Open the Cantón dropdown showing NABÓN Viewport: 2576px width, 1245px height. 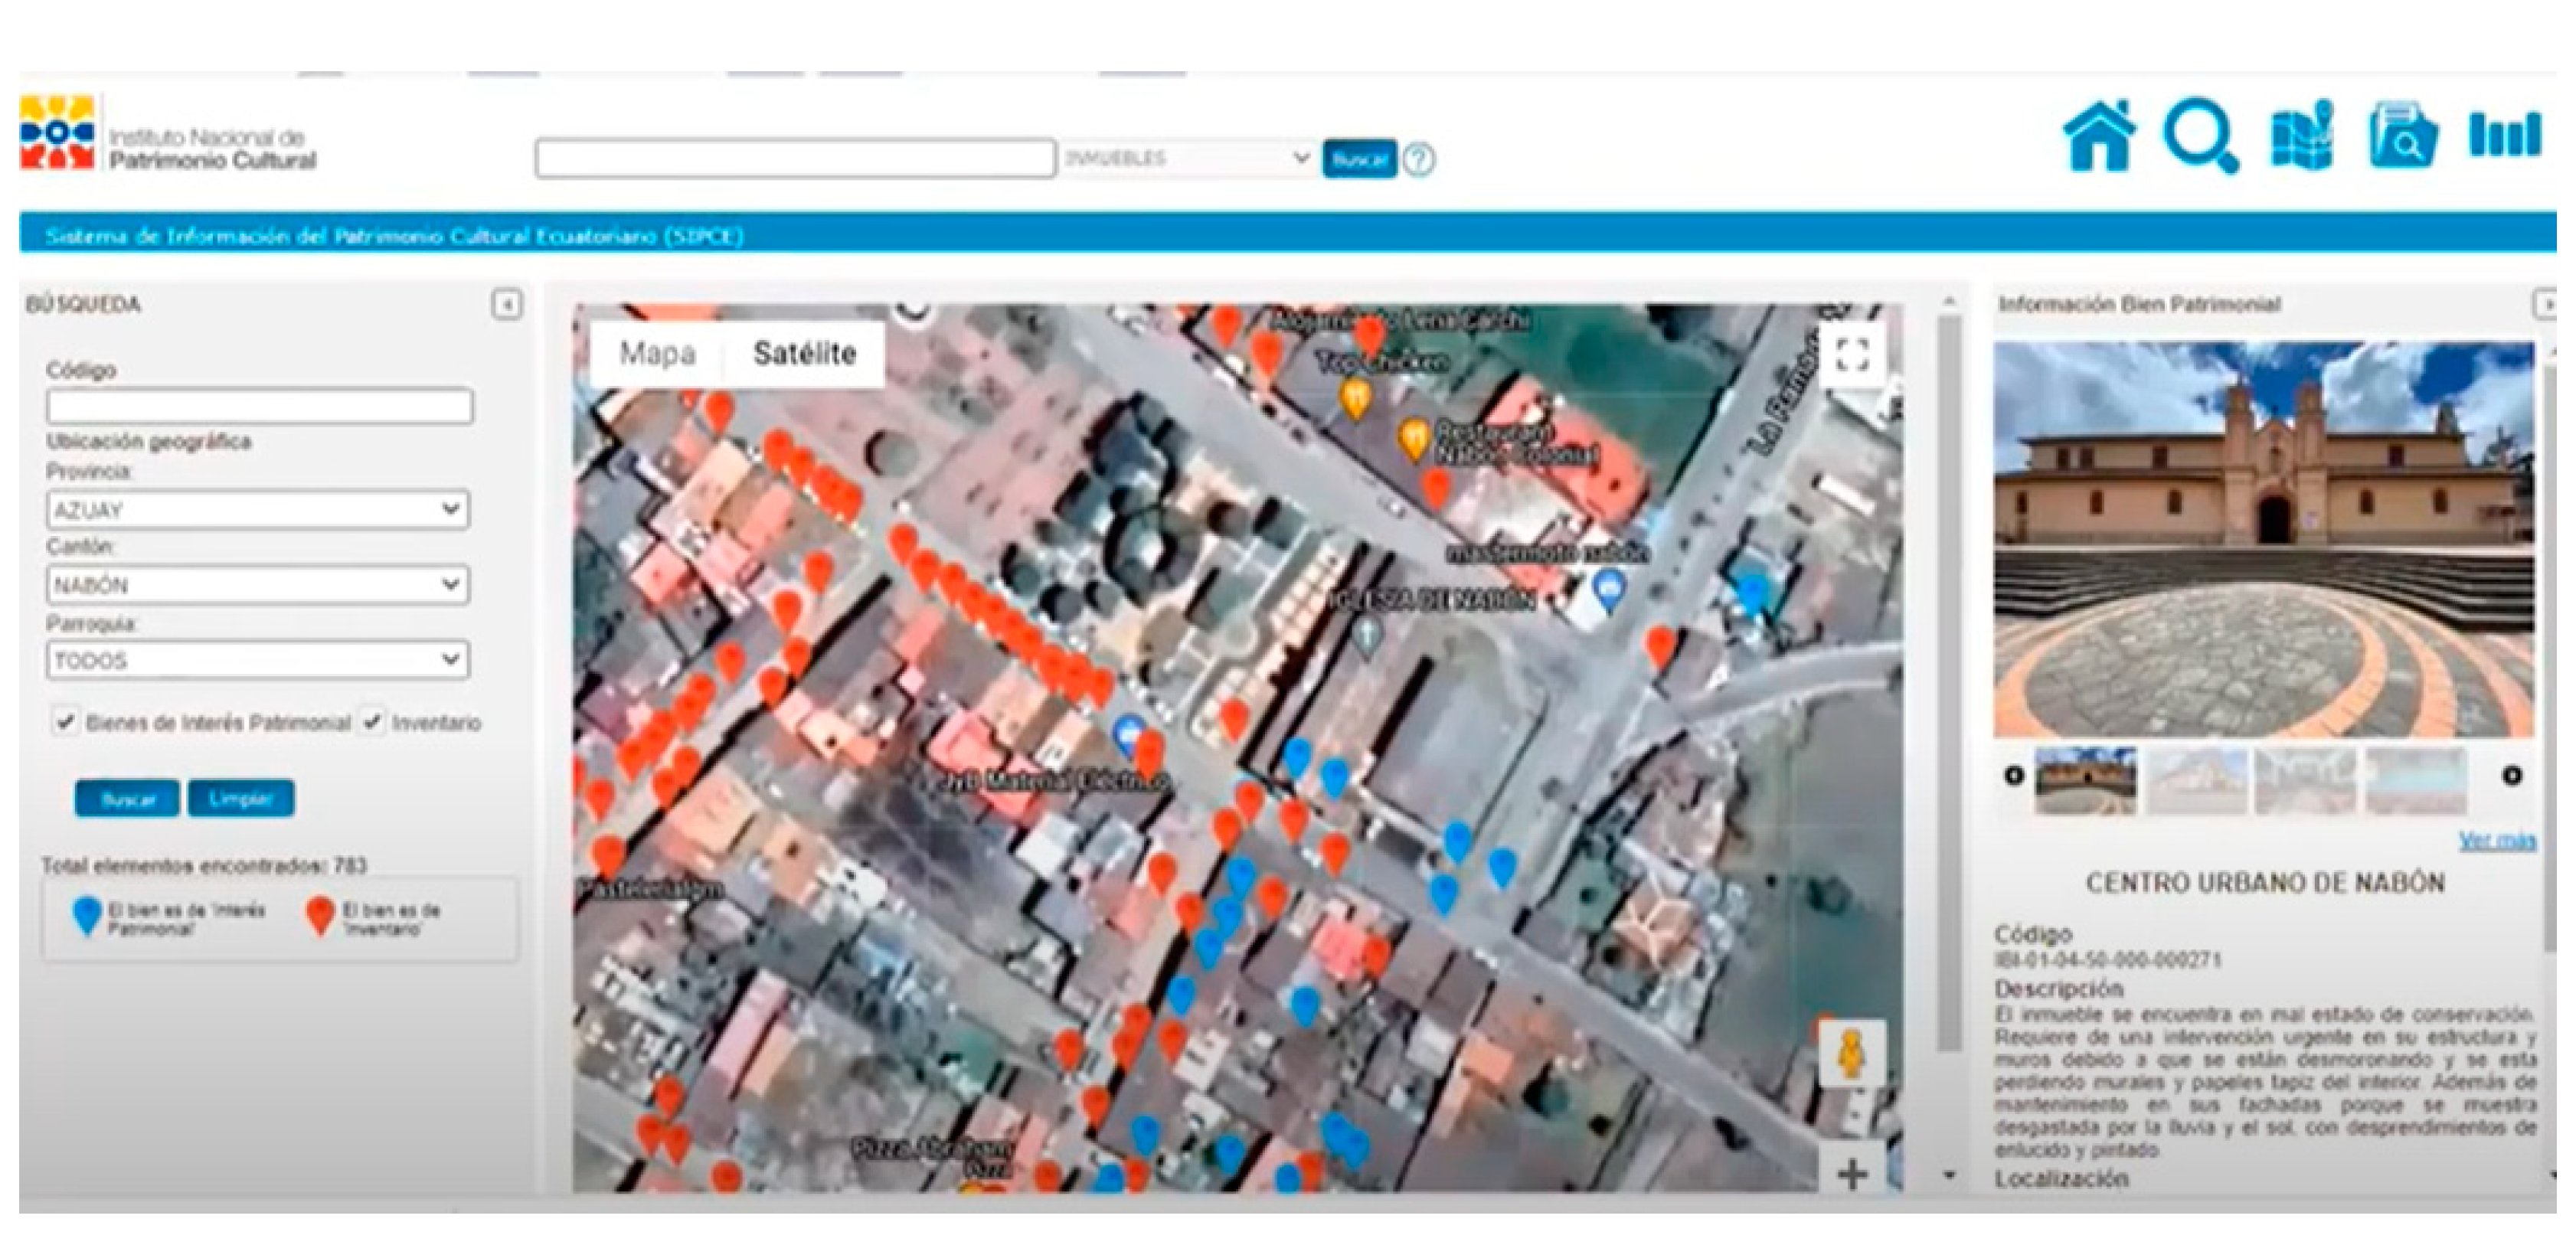(258, 584)
